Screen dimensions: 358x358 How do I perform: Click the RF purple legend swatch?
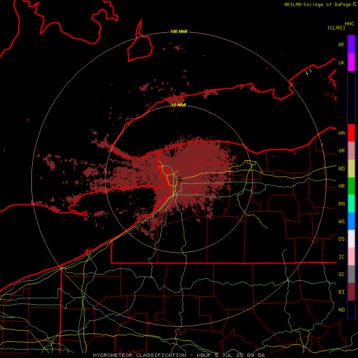click(x=351, y=45)
